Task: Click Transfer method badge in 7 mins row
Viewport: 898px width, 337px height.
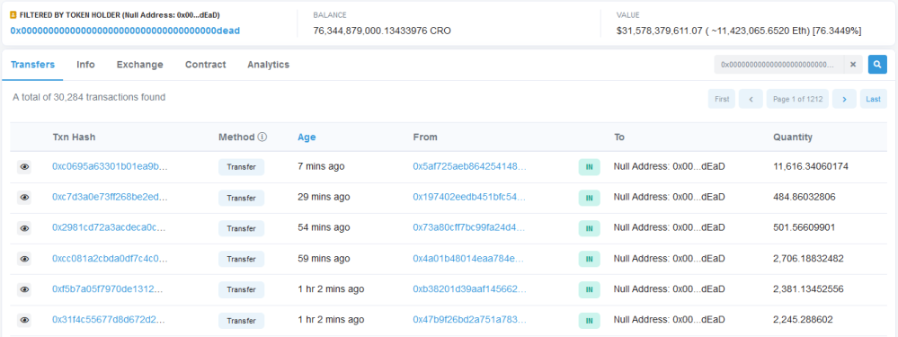Action: pyautogui.click(x=241, y=167)
